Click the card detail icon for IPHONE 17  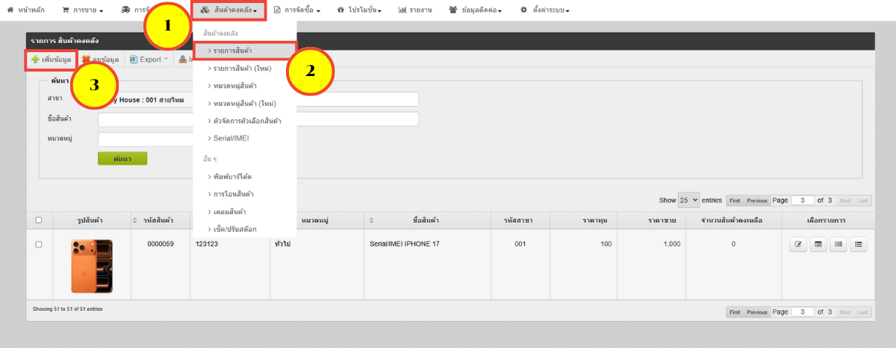[x=818, y=244]
